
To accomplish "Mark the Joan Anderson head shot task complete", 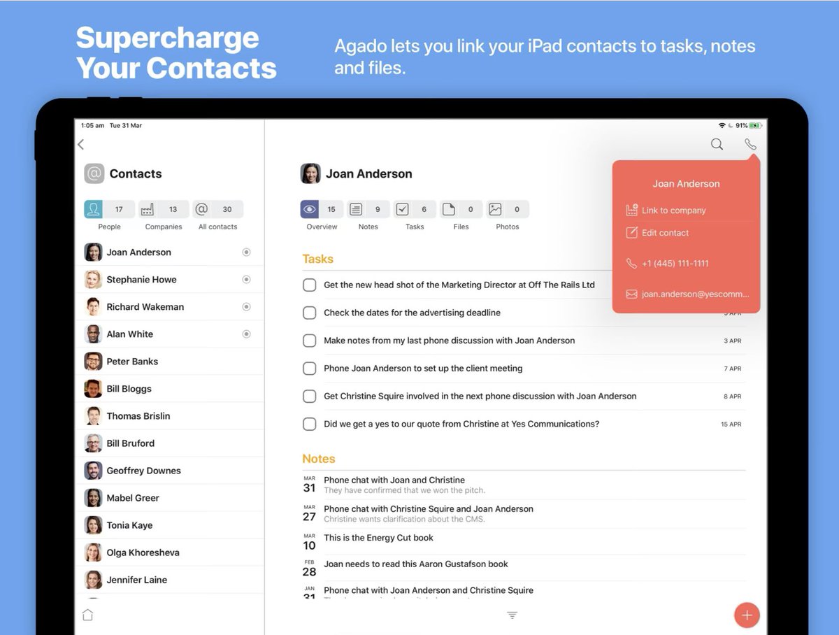I will pos(310,285).
